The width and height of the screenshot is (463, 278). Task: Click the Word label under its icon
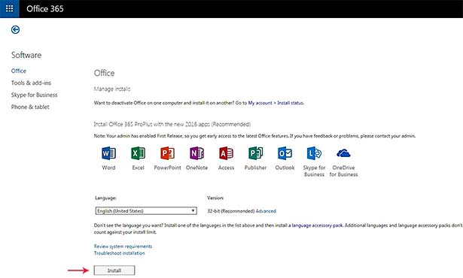(108, 168)
